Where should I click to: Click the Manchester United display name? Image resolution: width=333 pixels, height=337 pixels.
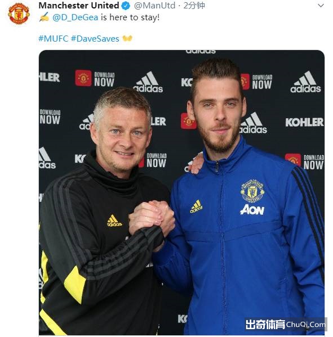(x=79, y=6)
